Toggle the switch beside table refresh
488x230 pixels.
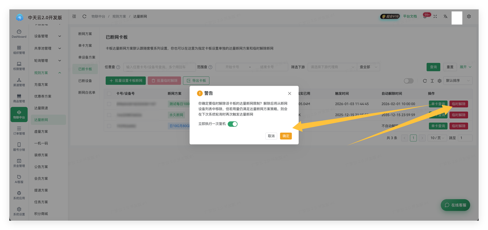coord(409,81)
